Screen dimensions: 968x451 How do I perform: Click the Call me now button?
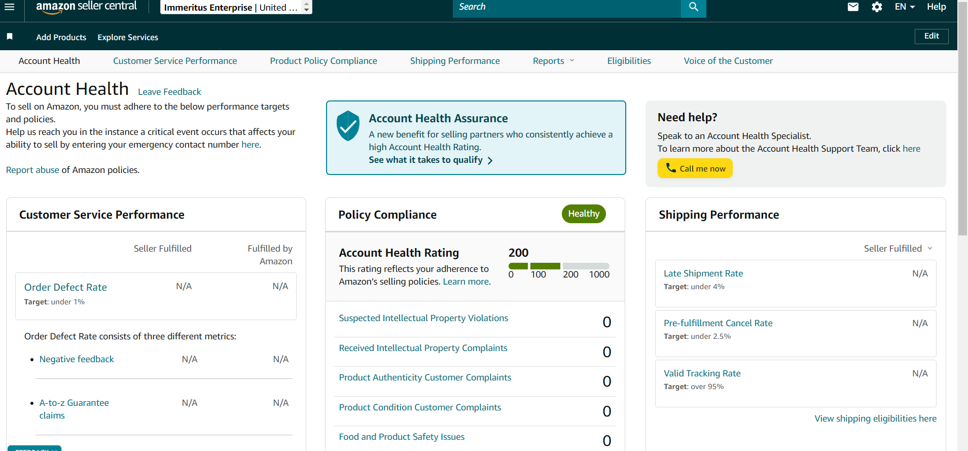pos(695,168)
